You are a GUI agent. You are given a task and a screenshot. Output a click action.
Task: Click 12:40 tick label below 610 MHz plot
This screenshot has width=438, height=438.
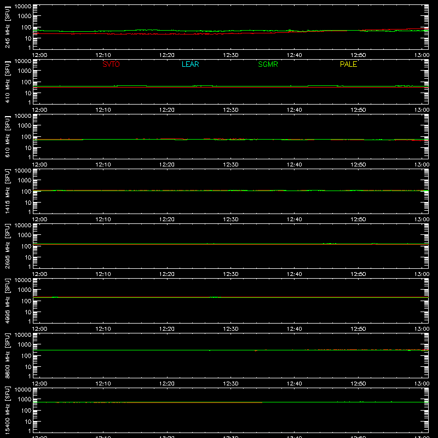click(x=295, y=165)
